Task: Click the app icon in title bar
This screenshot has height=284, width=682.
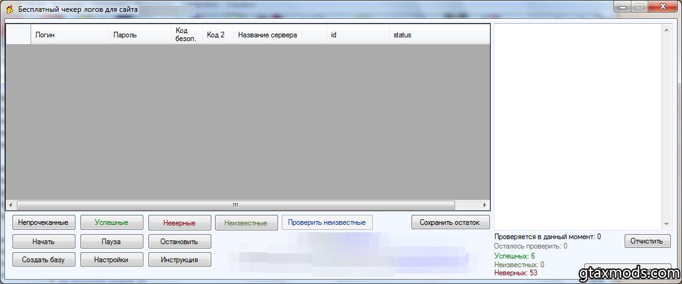Action: point(9,9)
